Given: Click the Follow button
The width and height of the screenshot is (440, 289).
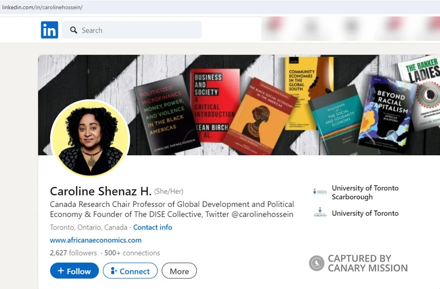Looking at the screenshot, I should pyautogui.click(x=74, y=271).
